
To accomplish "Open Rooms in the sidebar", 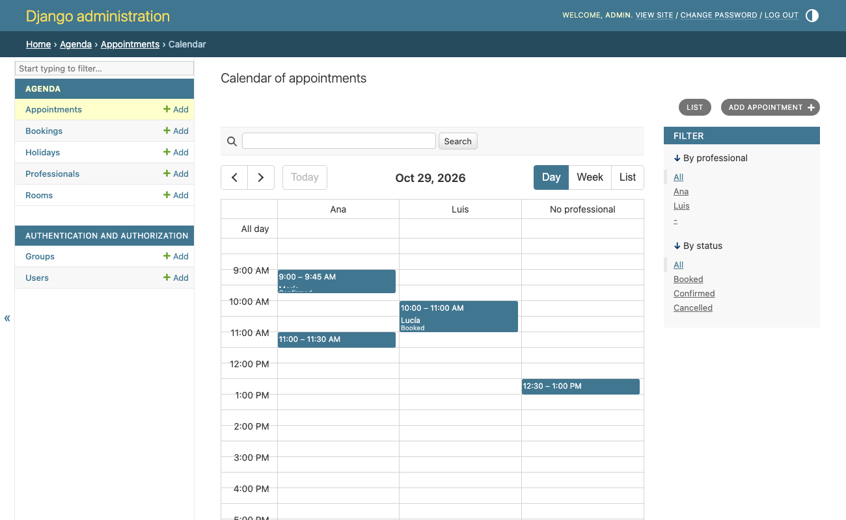I will click(x=39, y=195).
